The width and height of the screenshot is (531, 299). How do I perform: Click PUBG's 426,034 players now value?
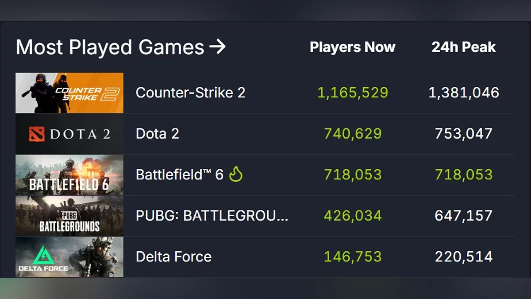click(x=353, y=216)
